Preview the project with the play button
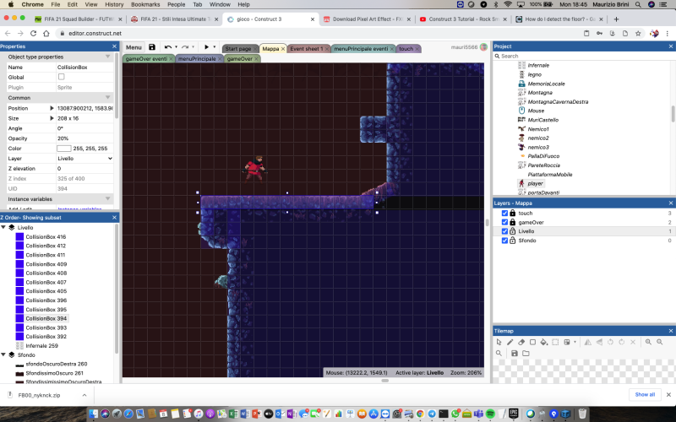The width and height of the screenshot is (676, 422). click(206, 47)
